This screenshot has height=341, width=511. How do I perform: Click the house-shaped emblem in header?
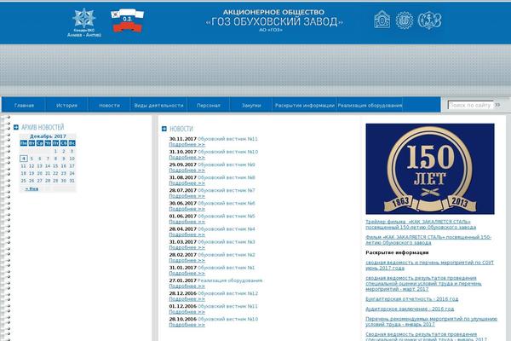click(x=382, y=20)
